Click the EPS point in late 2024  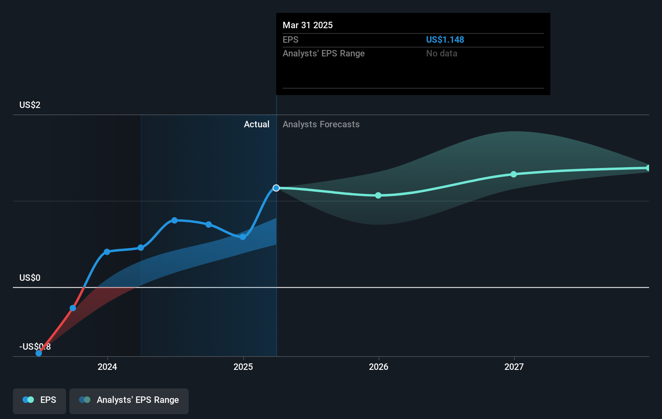tap(208, 224)
